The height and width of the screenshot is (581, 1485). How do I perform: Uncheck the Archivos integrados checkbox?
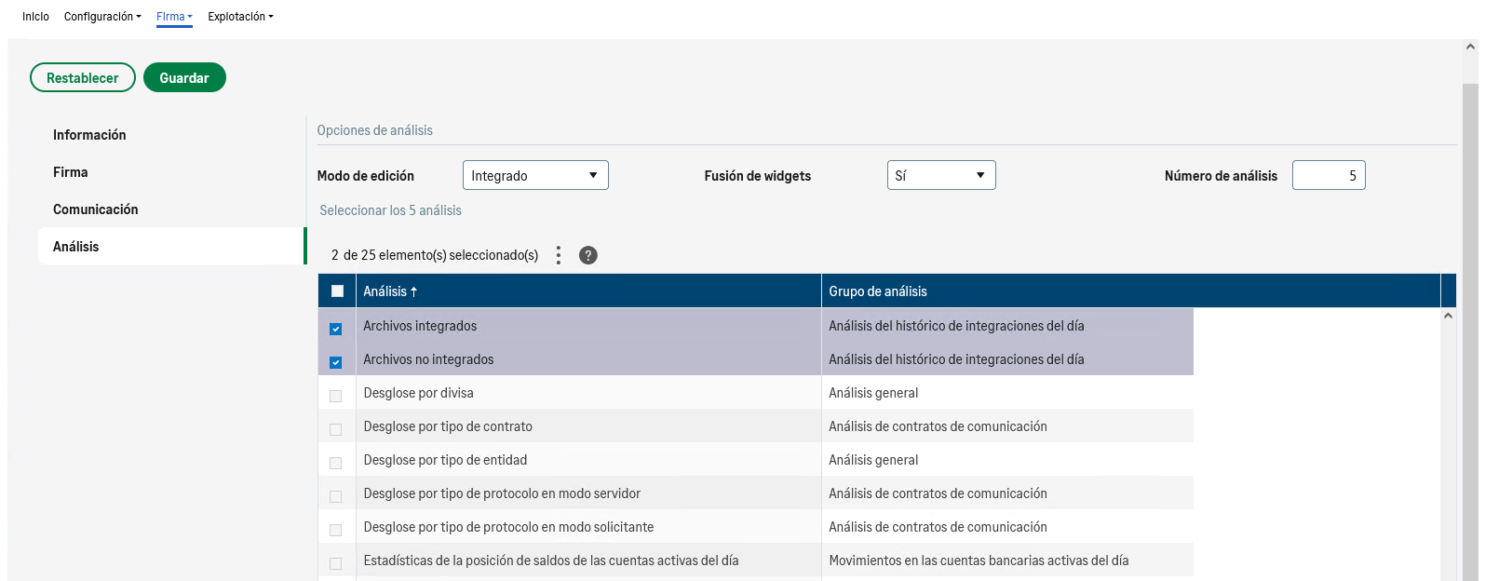(x=336, y=329)
